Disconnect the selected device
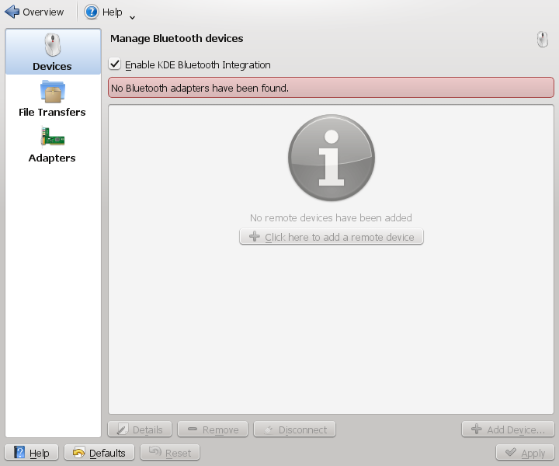Image resolution: width=559 pixels, height=466 pixels. (x=294, y=429)
